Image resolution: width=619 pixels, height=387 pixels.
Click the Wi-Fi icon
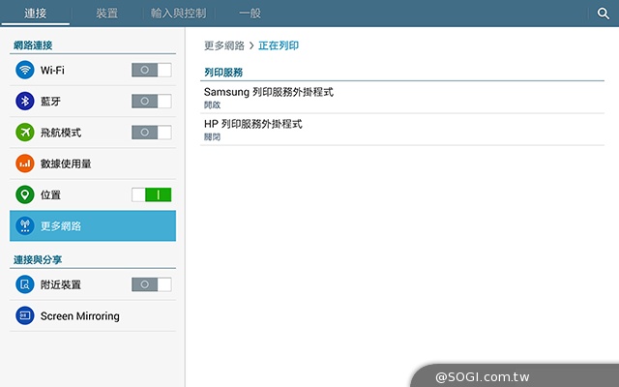tap(25, 70)
